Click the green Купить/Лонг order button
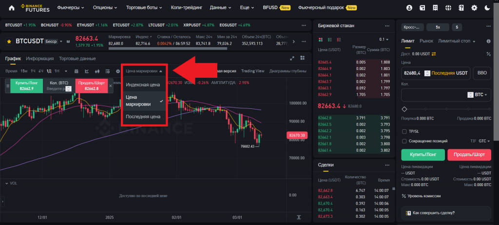This screenshot has width=499, height=225. (x=422, y=155)
